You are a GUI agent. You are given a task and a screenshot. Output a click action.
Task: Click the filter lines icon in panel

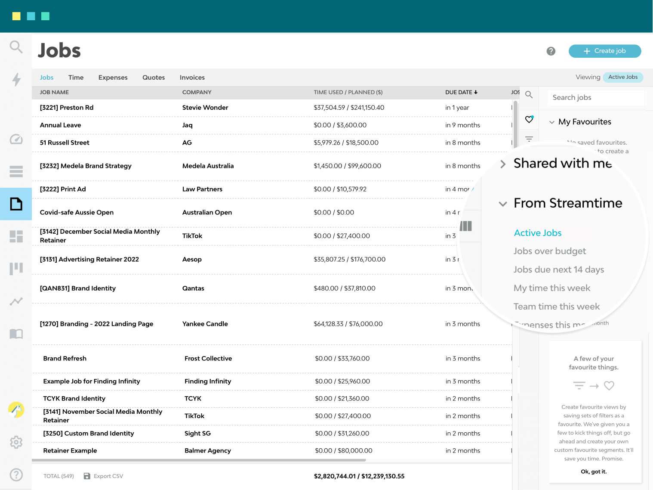(529, 139)
